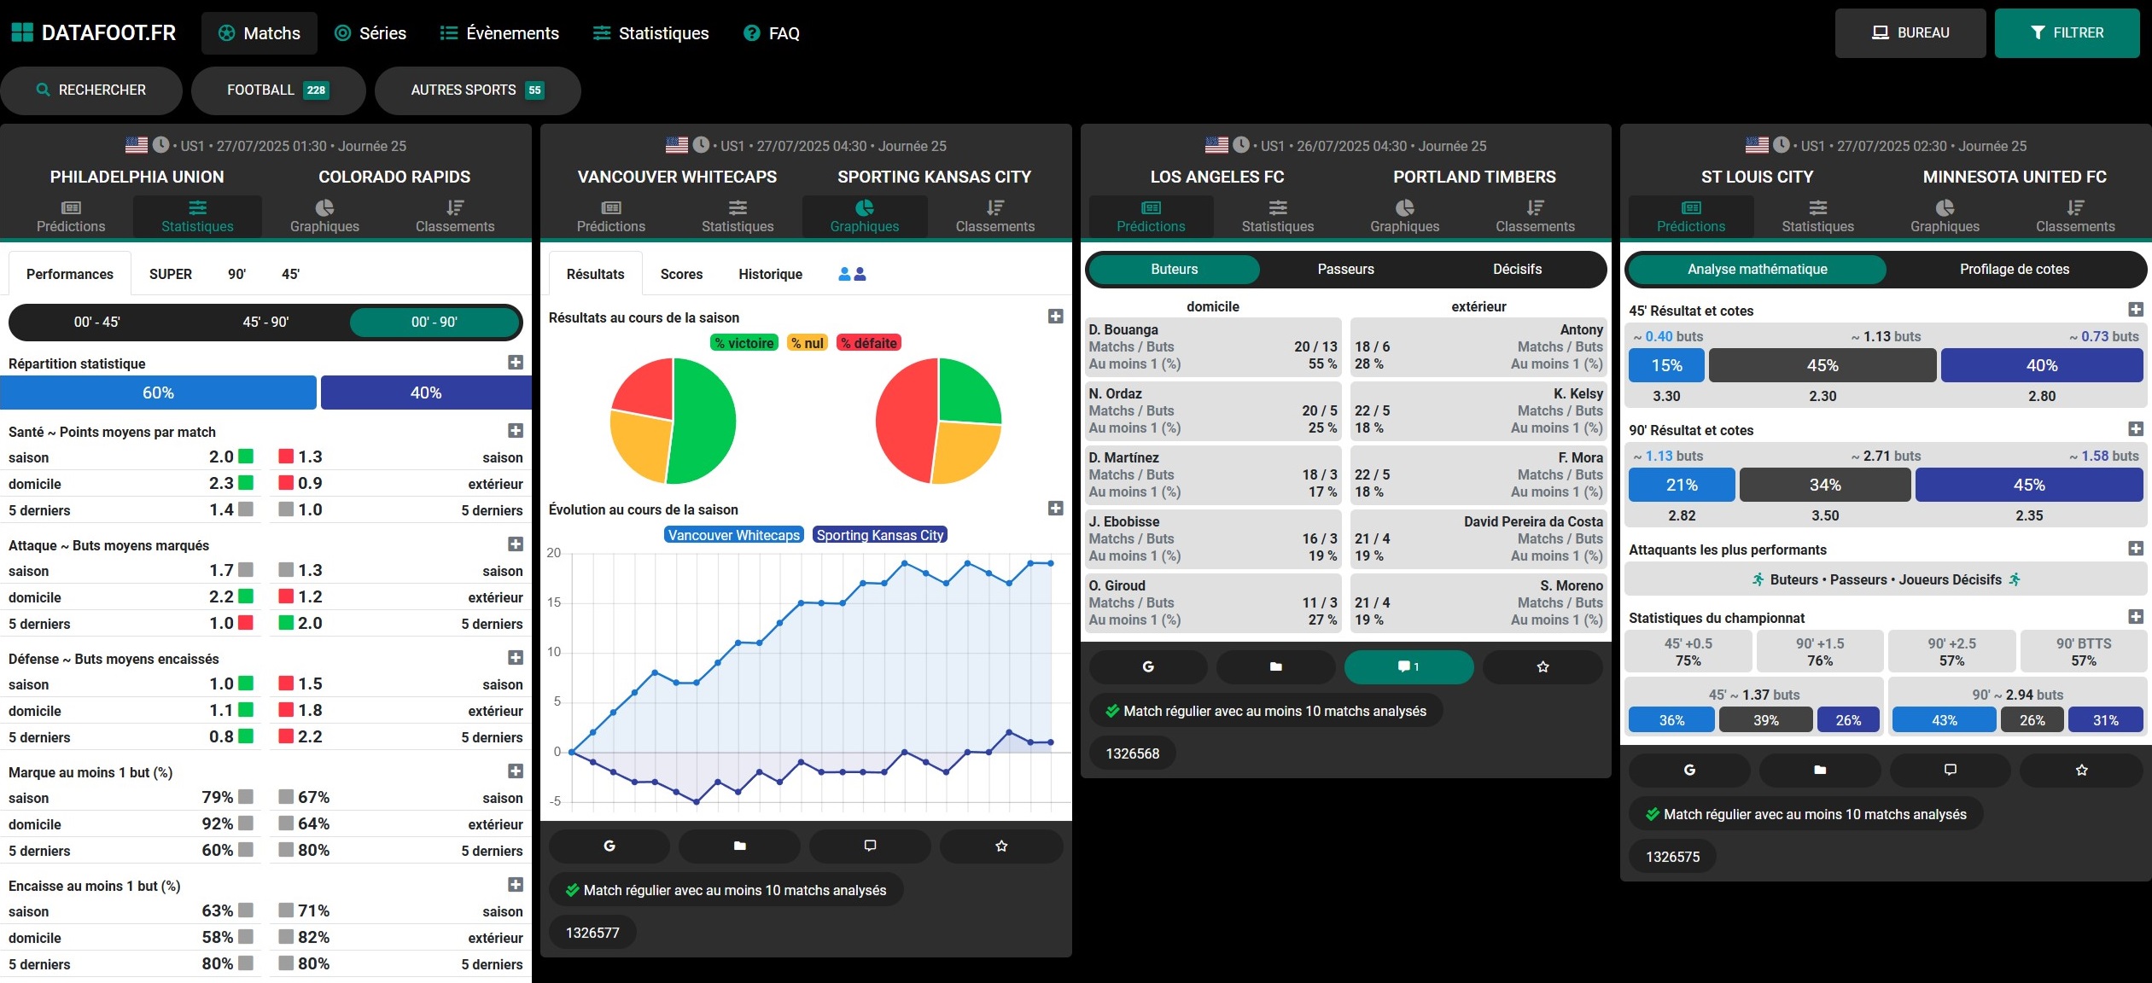Open Los Angeles FC card Classements tab

point(1535,216)
